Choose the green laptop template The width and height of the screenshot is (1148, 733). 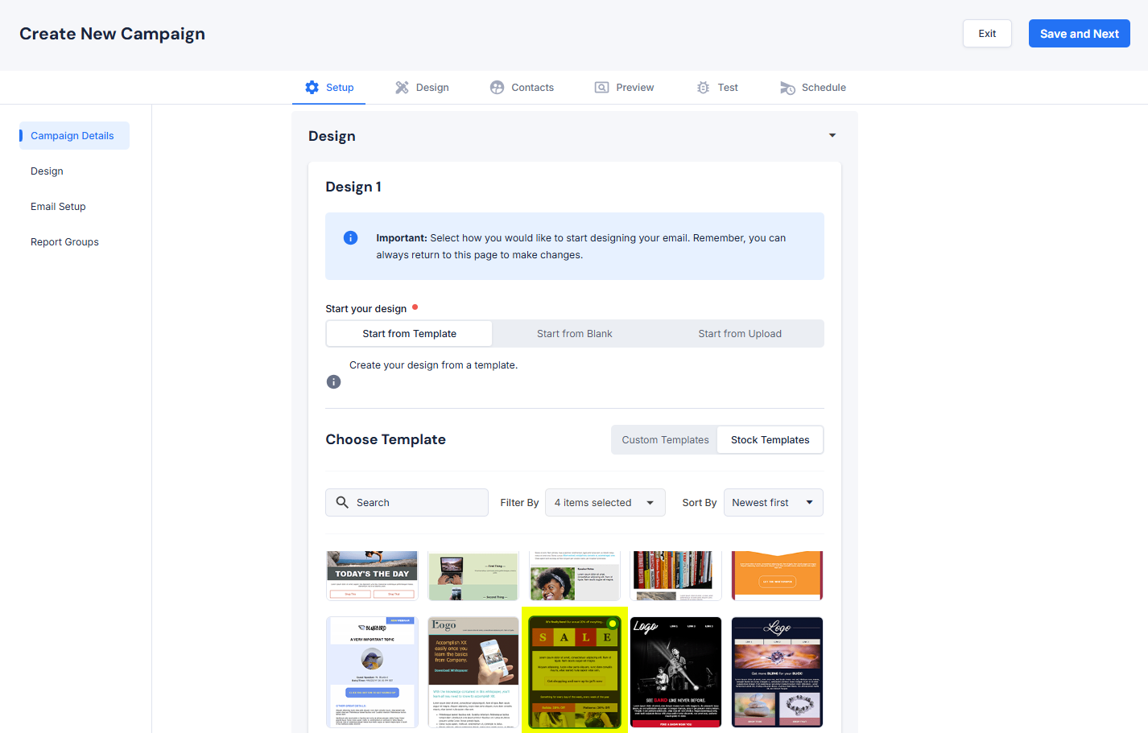pos(473,575)
